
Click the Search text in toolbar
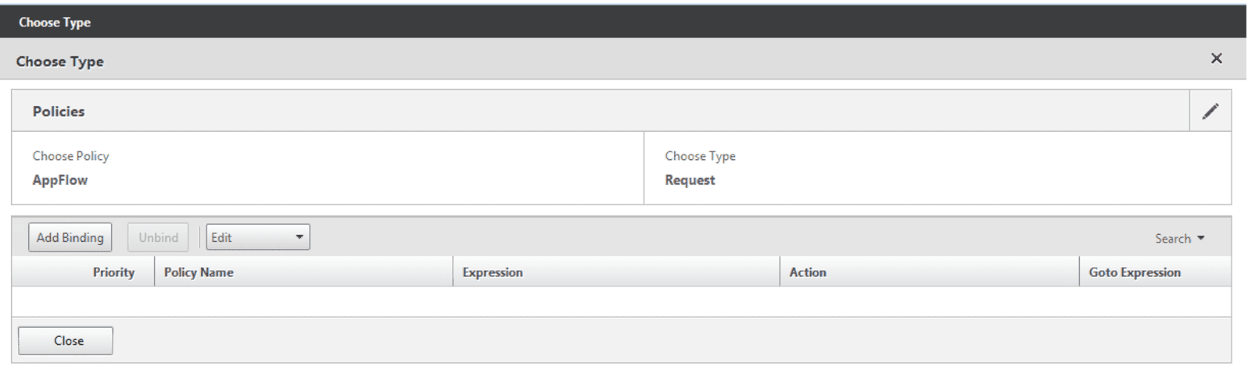tap(1173, 239)
